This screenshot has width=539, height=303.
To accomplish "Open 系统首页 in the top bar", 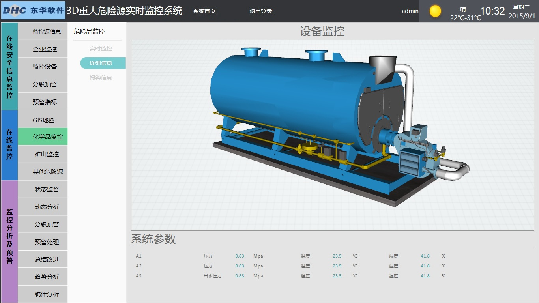I will tap(204, 11).
